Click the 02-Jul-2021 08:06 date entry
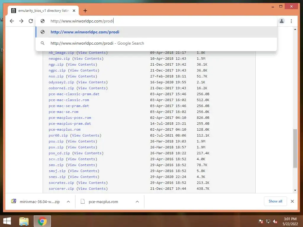Viewport: 303px width, 227px height. click(168, 135)
